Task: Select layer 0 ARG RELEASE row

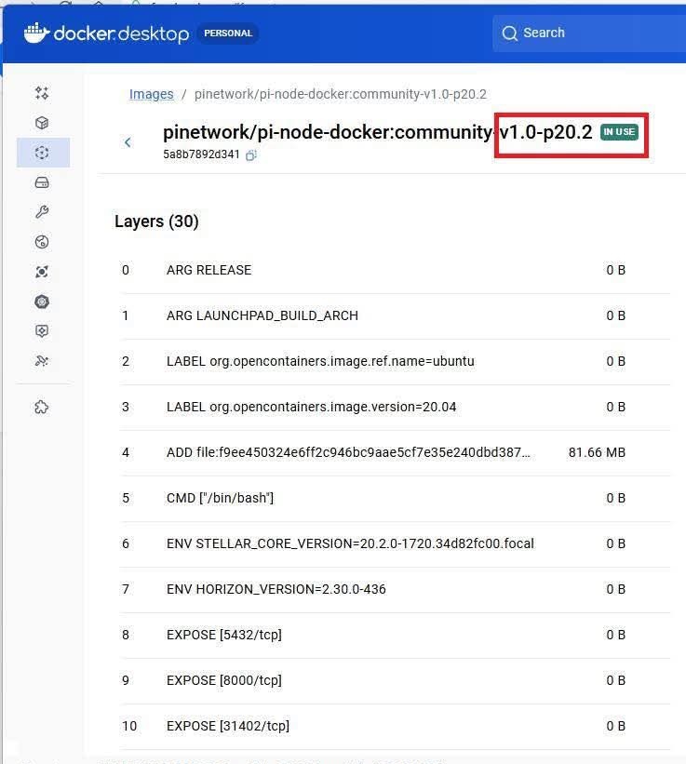Action: point(395,270)
